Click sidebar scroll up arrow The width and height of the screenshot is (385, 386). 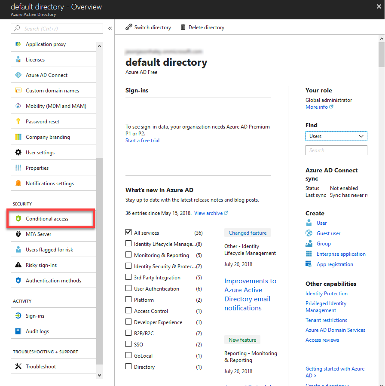click(x=99, y=46)
